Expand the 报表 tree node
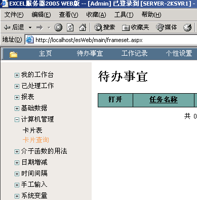This screenshot has width=197, height=200. tap(17, 97)
